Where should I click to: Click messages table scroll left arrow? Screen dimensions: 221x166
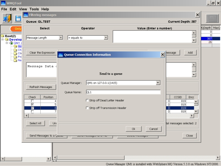[x=27, y=116]
